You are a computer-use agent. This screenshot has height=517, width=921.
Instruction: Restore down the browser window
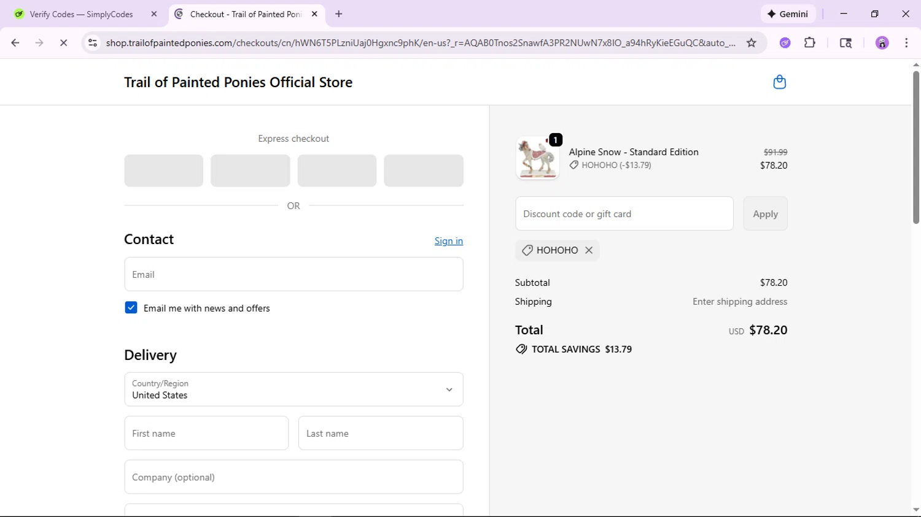[874, 14]
